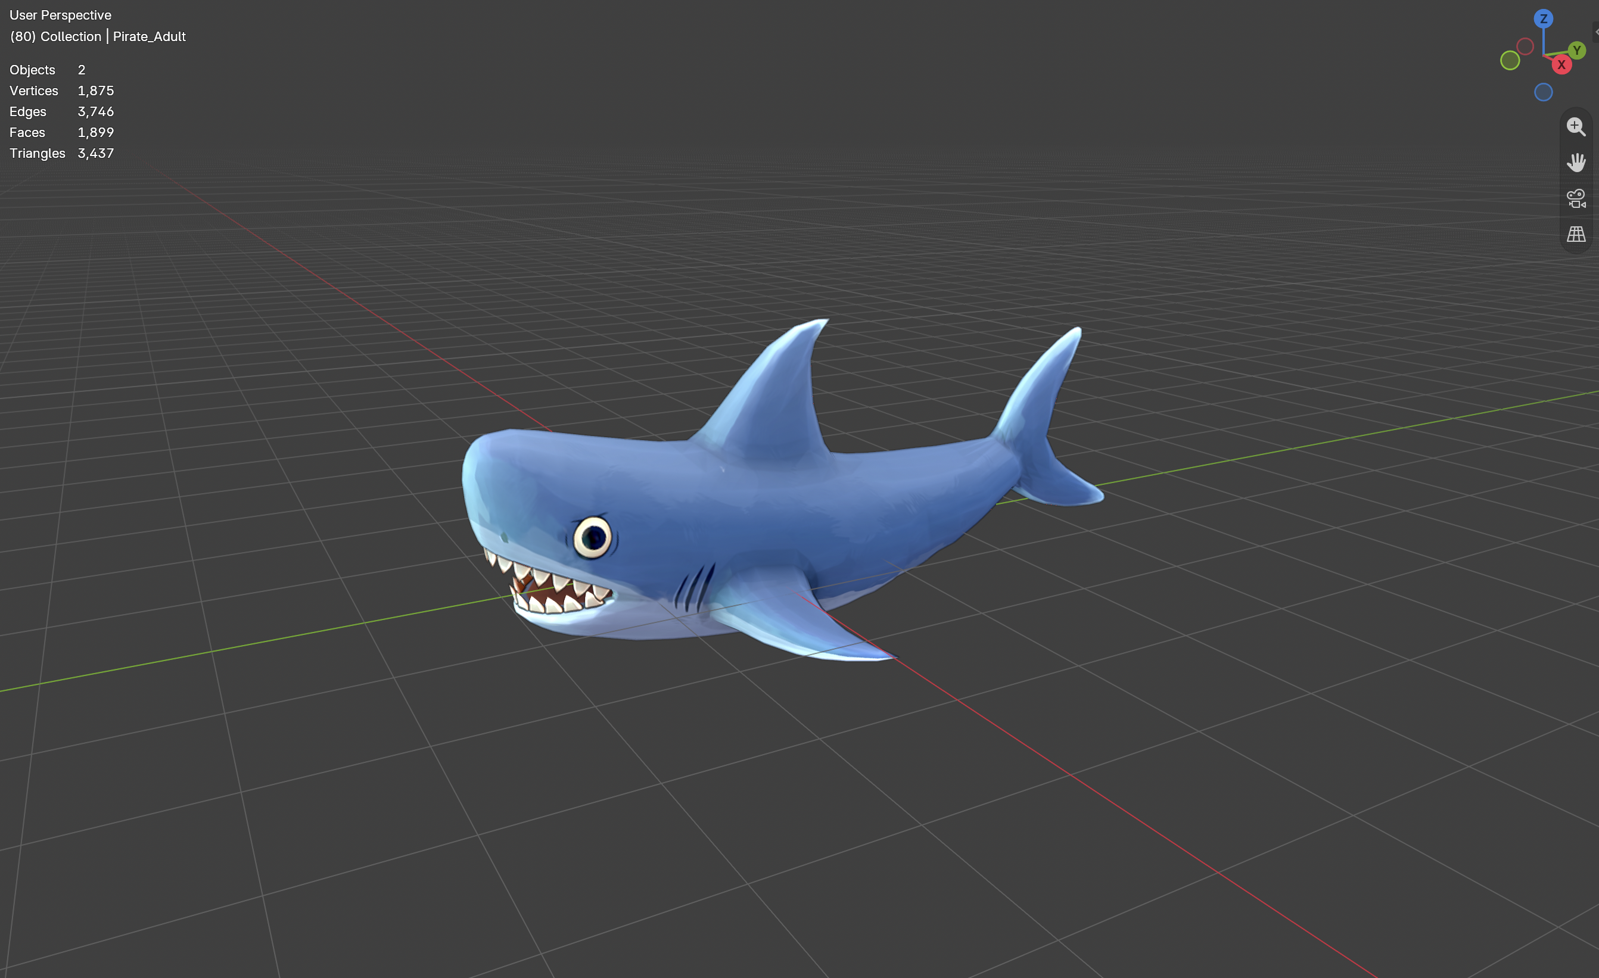Image resolution: width=1599 pixels, height=978 pixels.
Task: Toggle the camera view icon
Action: tap(1576, 198)
